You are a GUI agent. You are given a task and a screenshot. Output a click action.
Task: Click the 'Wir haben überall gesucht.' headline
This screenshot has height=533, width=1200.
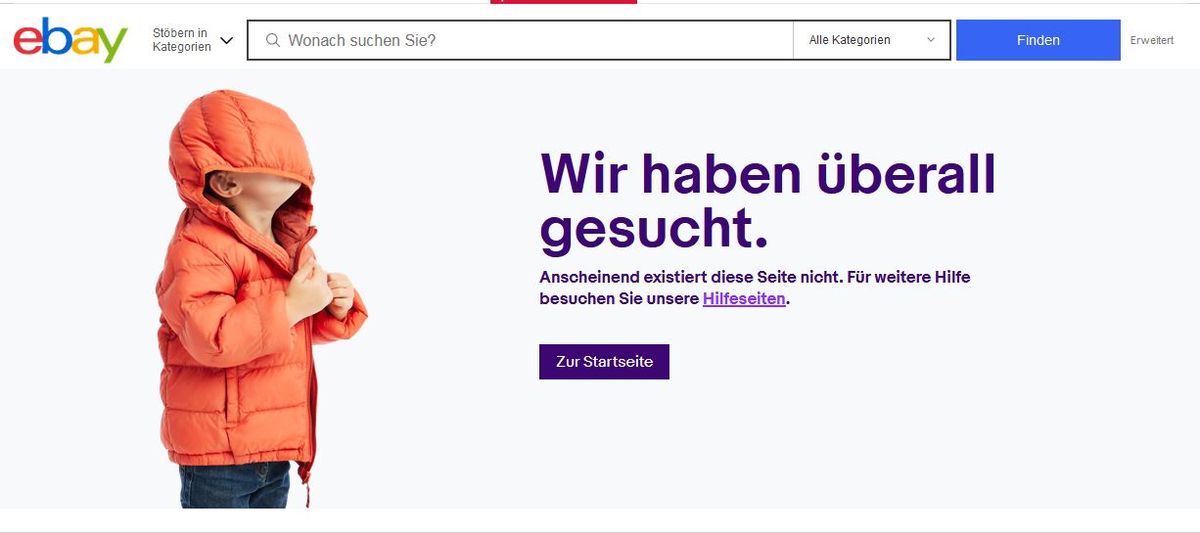766,200
